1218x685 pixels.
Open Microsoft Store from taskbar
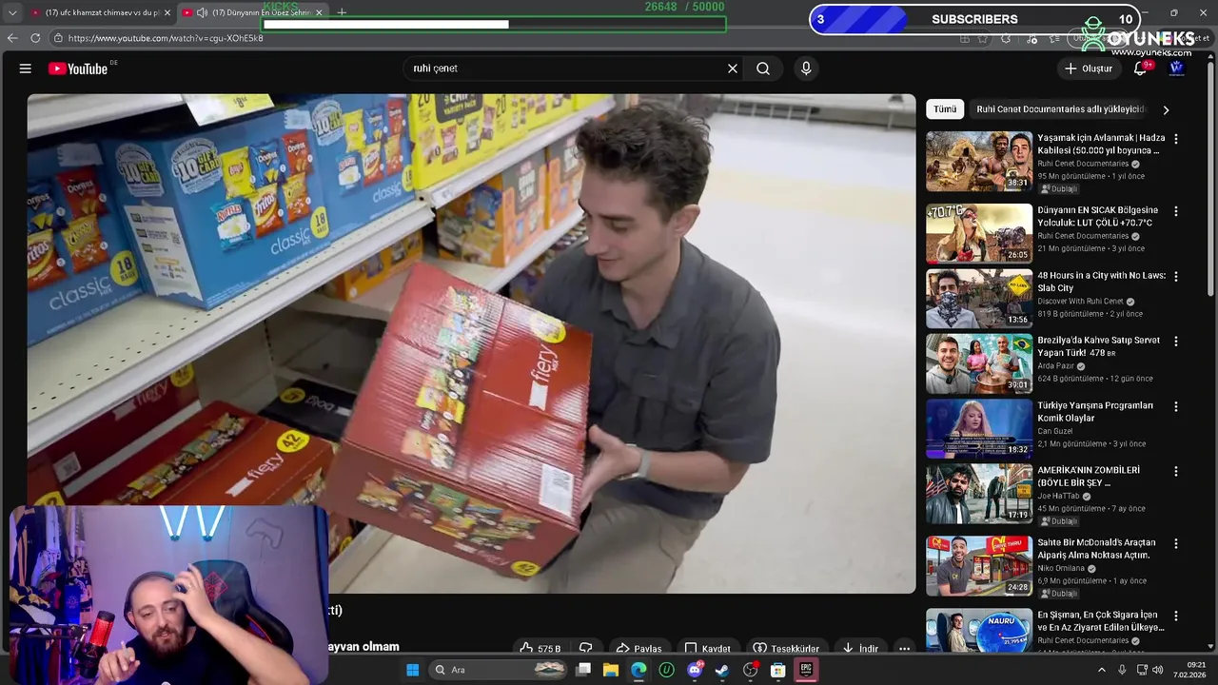point(777,670)
